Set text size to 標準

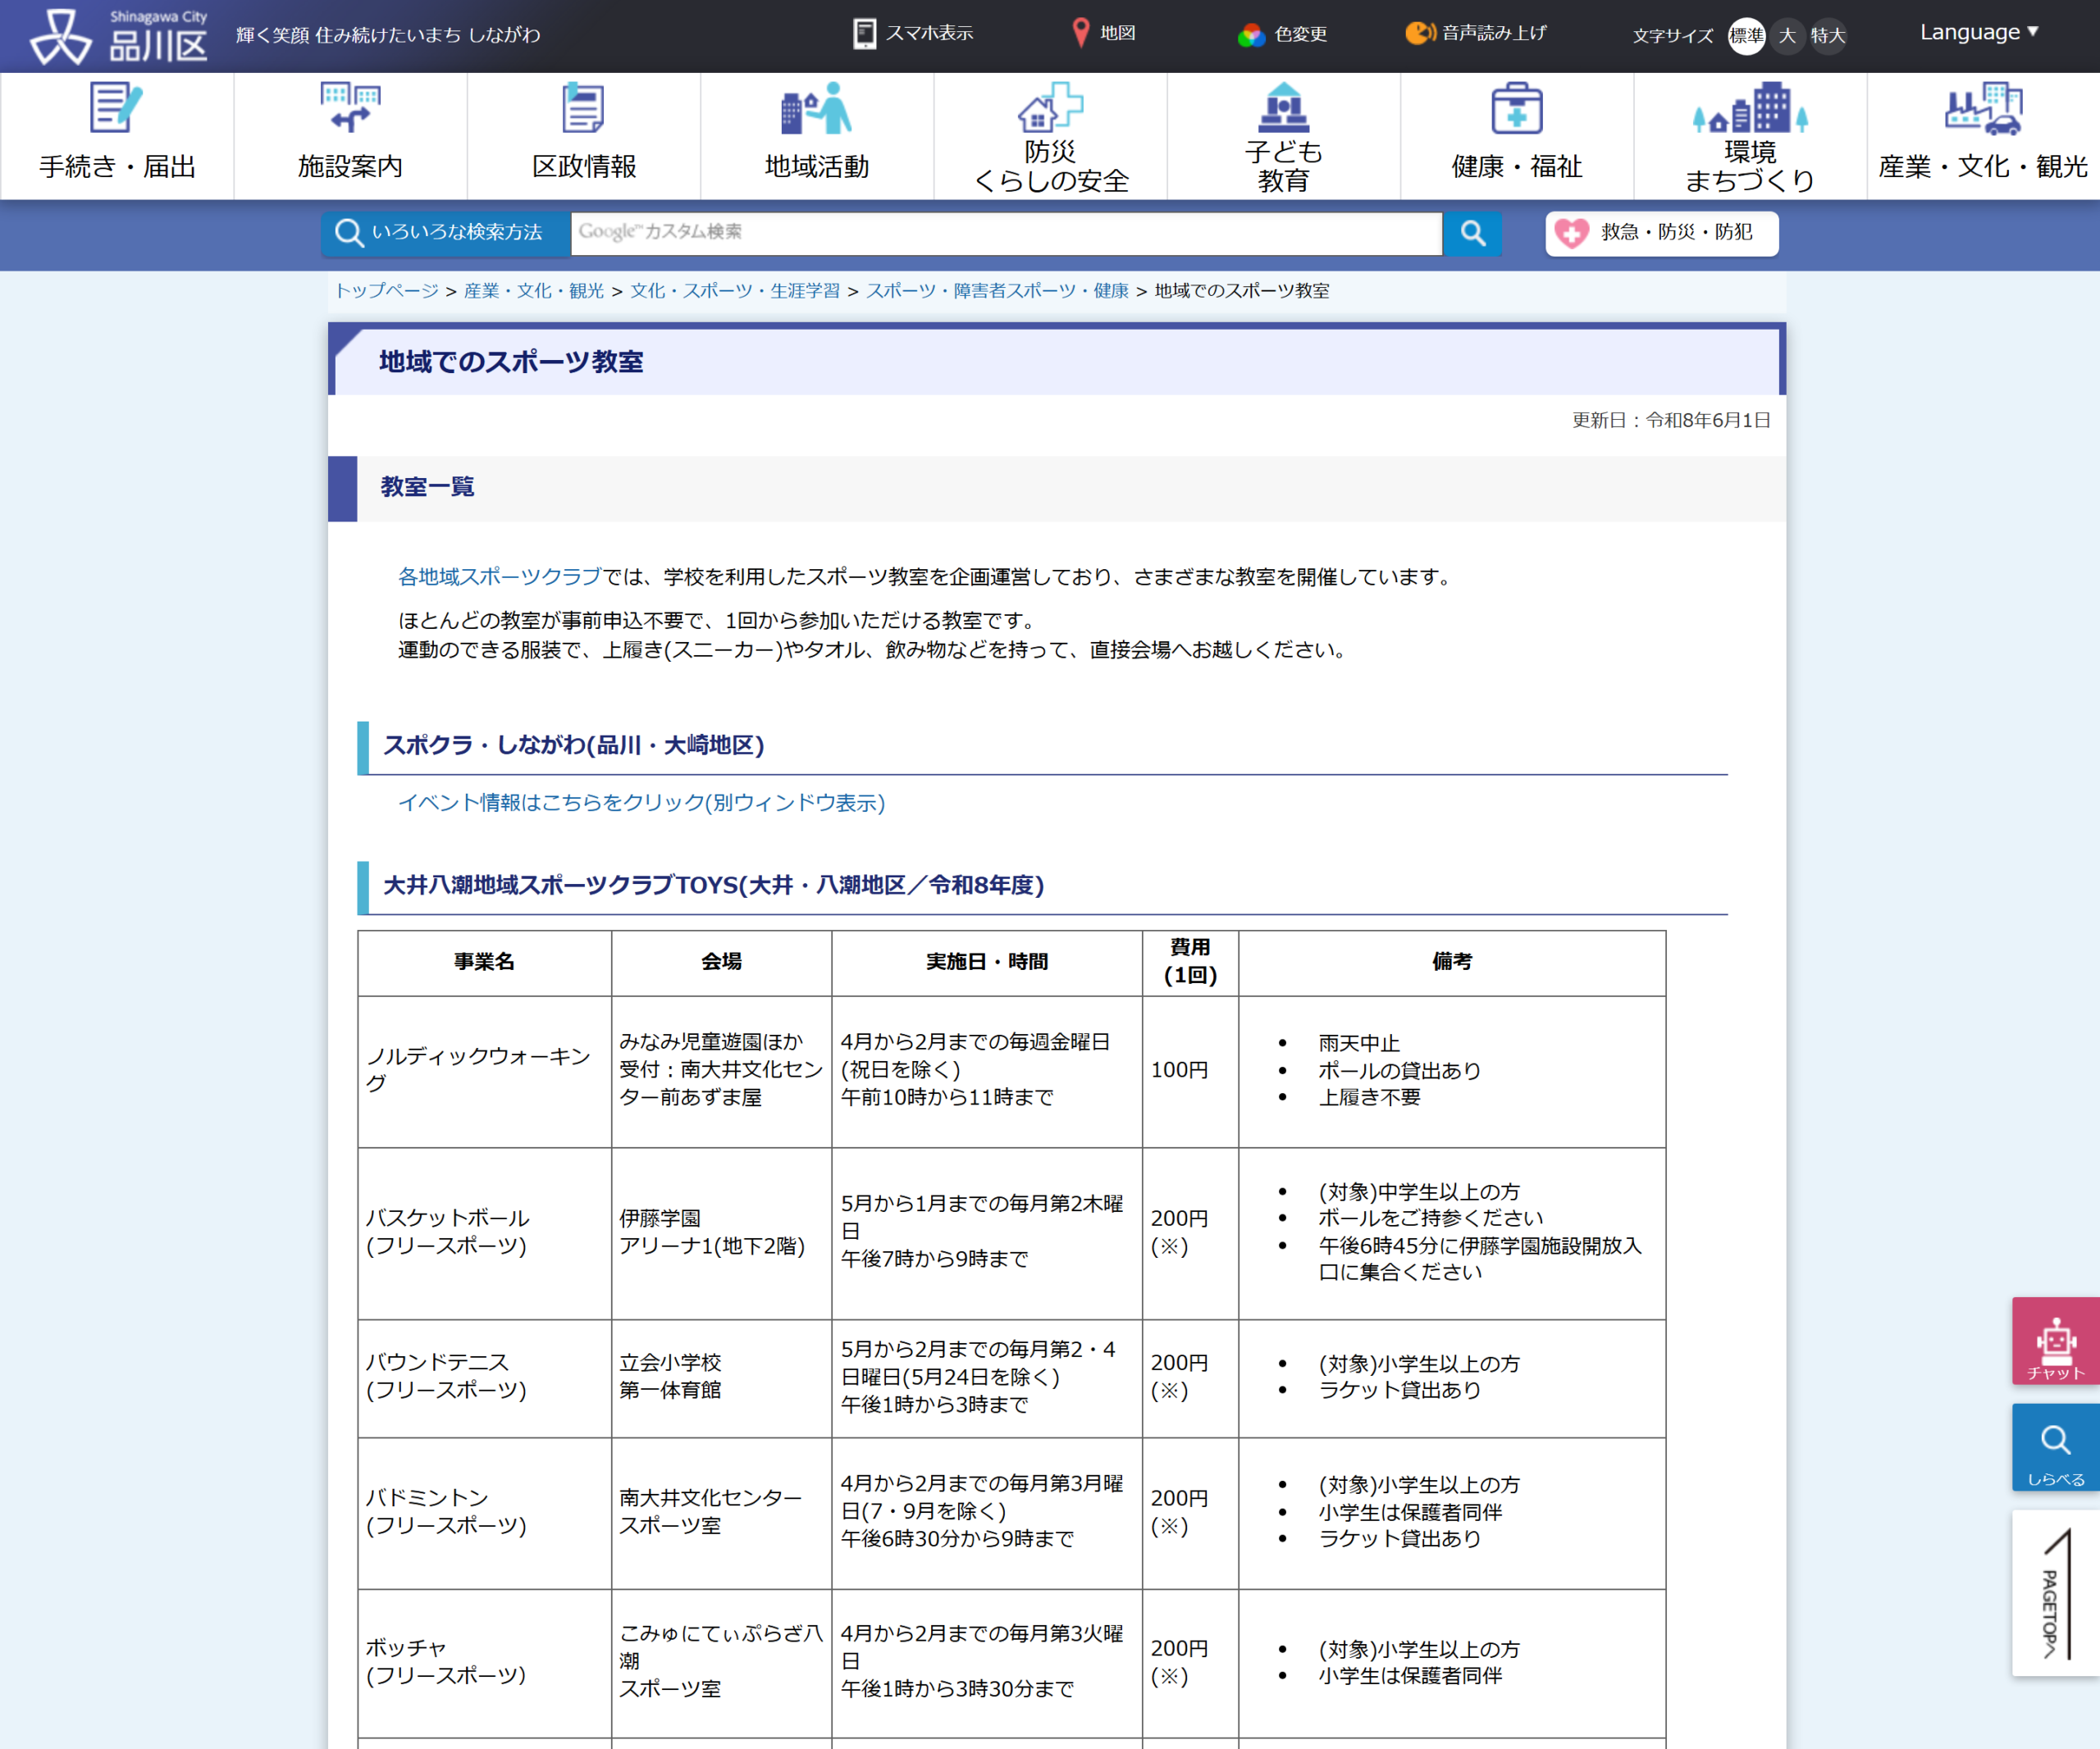click(1746, 36)
